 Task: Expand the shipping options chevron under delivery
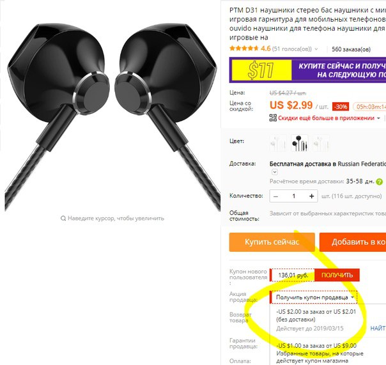click(x=275, y=172)
